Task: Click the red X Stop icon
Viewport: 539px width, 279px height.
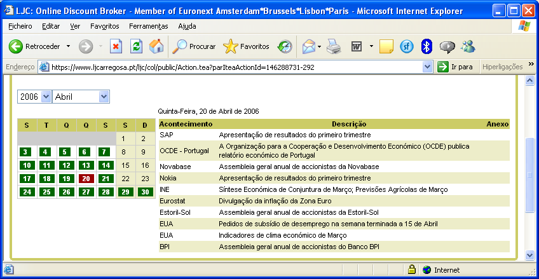Action: (x=116, y=46)
